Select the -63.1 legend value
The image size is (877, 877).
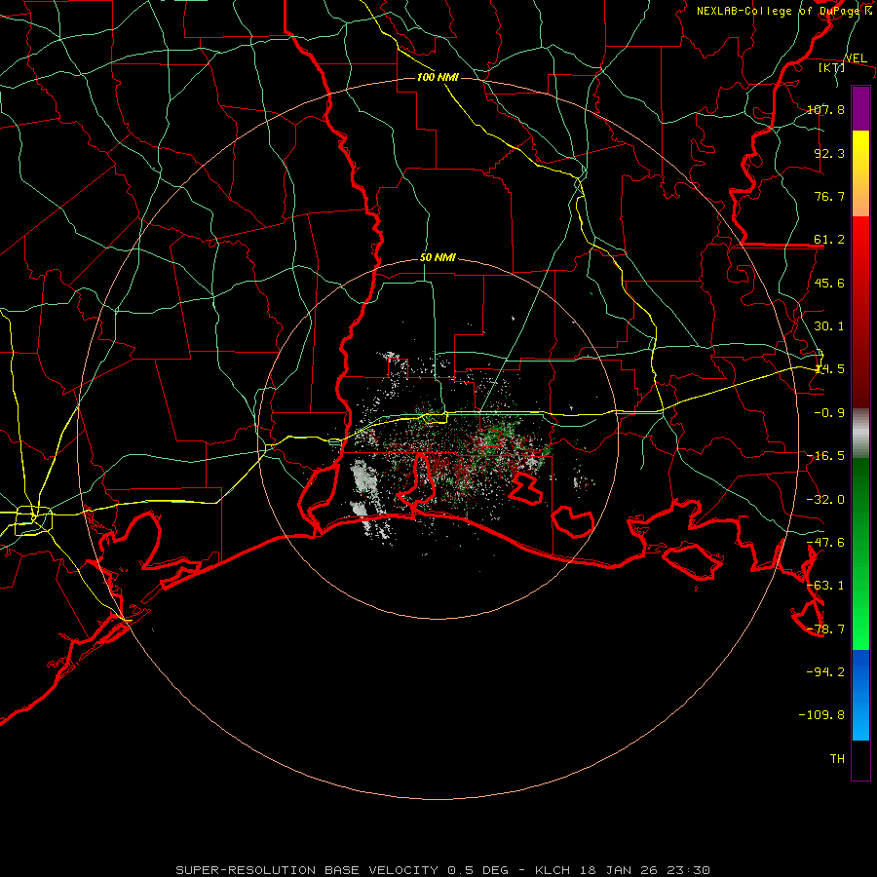[x=825, y=586]
